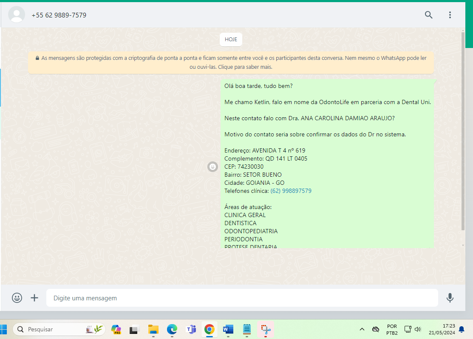The width and height of the screenshot is (473, 339).
Task: Search within this conversation
Action: [x=428, y=15]
